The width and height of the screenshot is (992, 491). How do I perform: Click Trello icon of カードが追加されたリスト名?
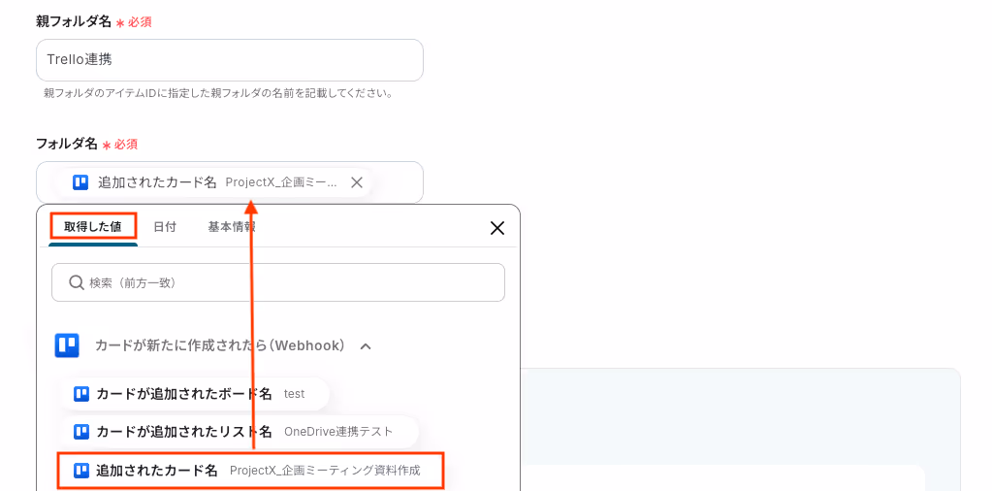point(81,432)
